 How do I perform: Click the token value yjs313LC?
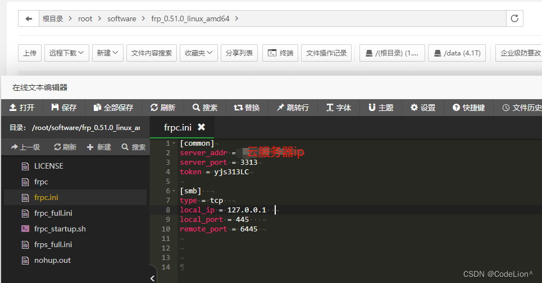(x=231, y=172)
